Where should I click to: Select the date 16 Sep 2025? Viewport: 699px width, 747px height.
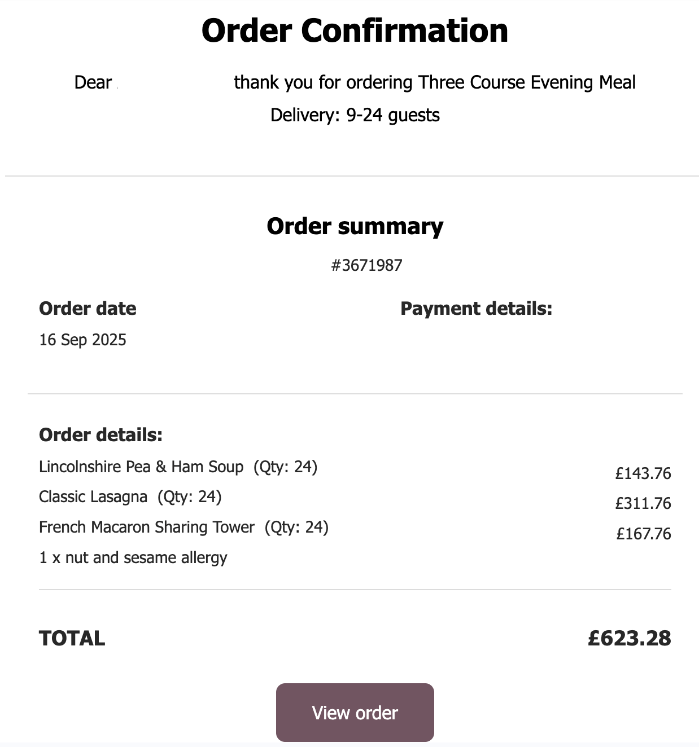point(82,340)
